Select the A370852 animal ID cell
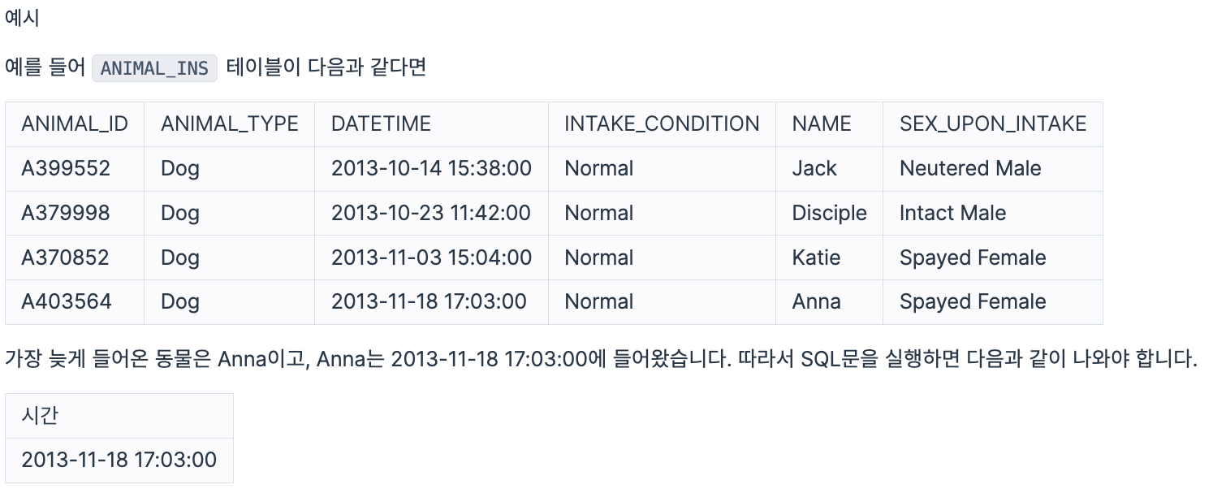The width and height of the screenshot is (1213, 489). [x=65, y=258]
